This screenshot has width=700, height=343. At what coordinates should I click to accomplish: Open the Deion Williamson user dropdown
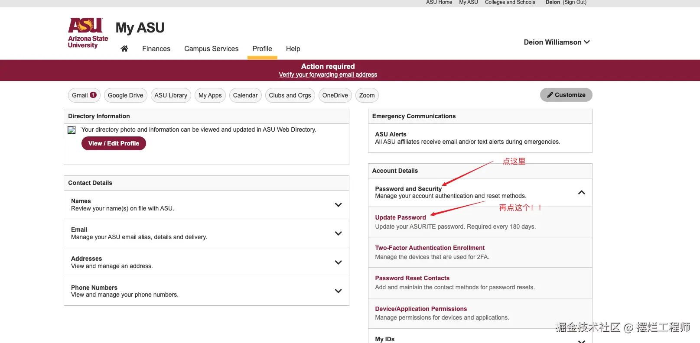click(557, 42)
